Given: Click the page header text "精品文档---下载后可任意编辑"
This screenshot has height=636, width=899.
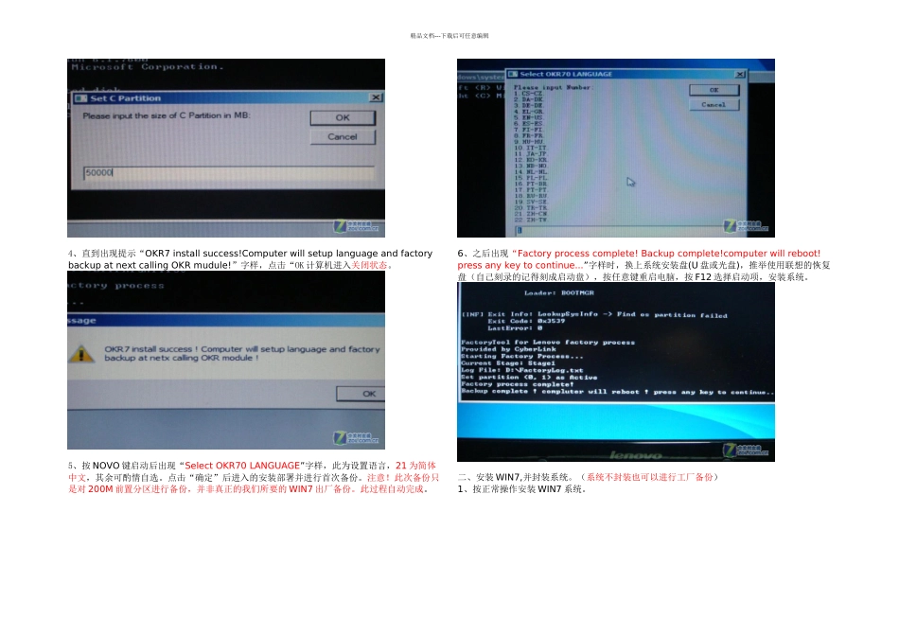Looking at the screenshot, I should [x=449, y=36].
